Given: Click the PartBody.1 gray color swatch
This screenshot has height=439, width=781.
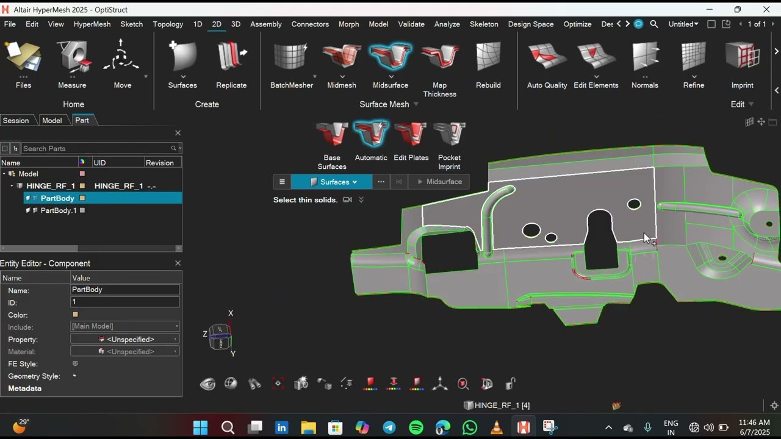Looking at the screenshot, I should pyautogui.click(x=82, y=210).
